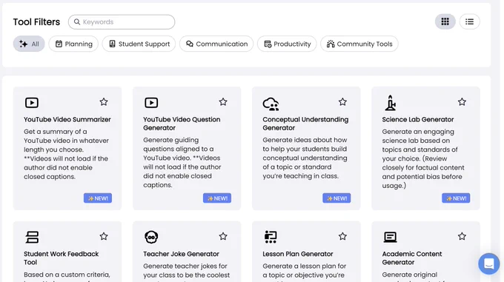Star the Academic Content Generator
The image size is (504, 282).
(x=462, y=236)
